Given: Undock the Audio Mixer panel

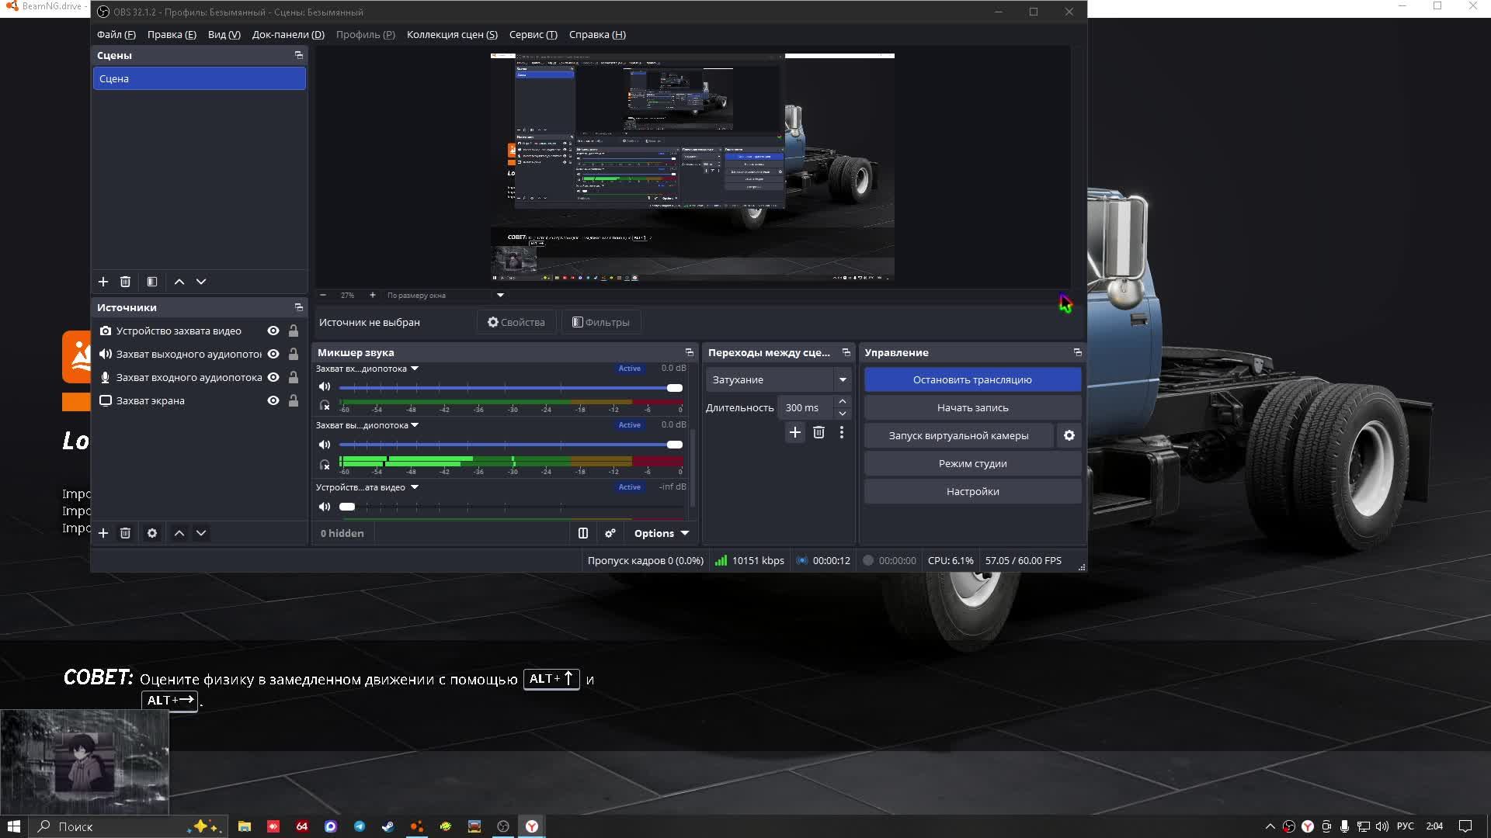Looking at the screenshot, I should pos(690,352).
